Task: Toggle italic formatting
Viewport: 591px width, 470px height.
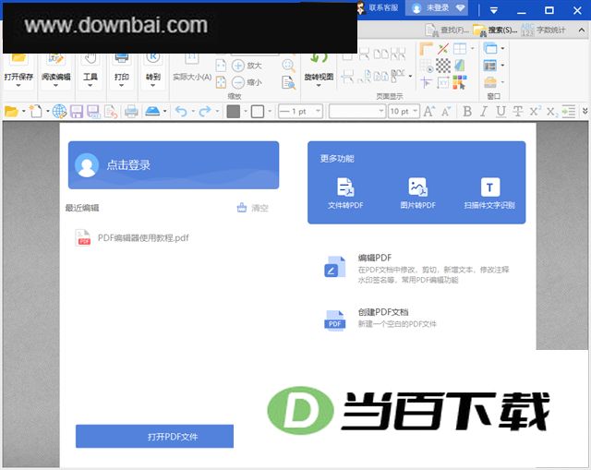Action: click(484, 112)
